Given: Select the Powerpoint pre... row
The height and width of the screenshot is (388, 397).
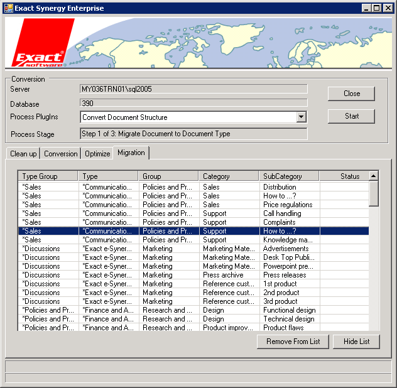Looking at the screenshot, I should (193, 266).
